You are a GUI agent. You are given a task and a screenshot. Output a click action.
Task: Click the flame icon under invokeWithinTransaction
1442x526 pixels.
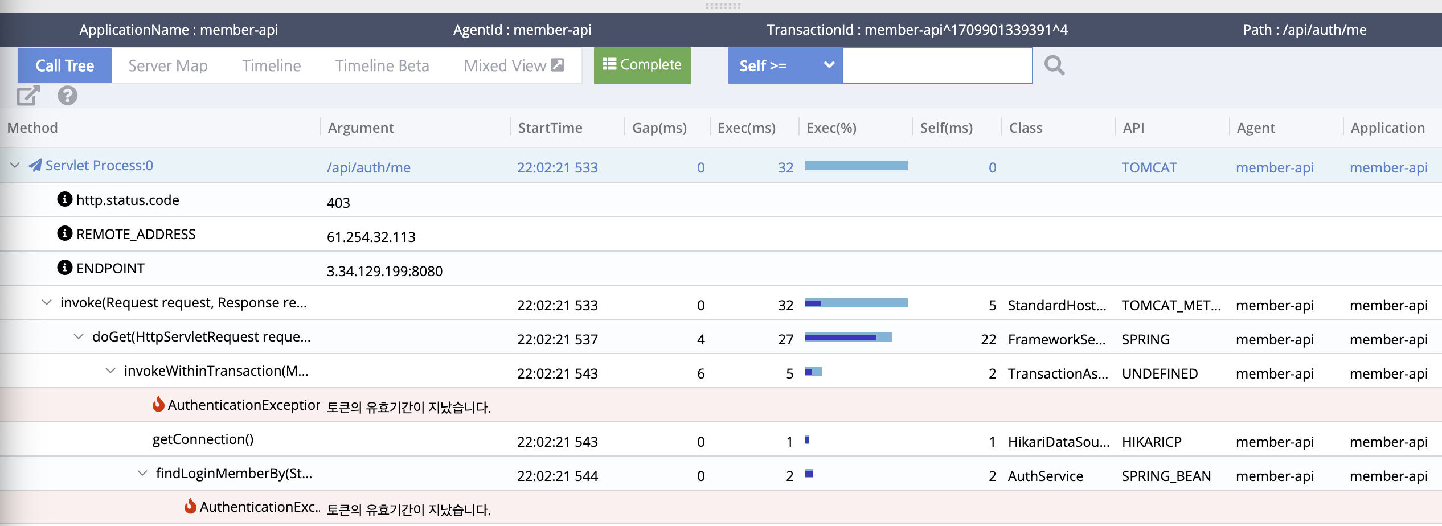coord(158,404)
